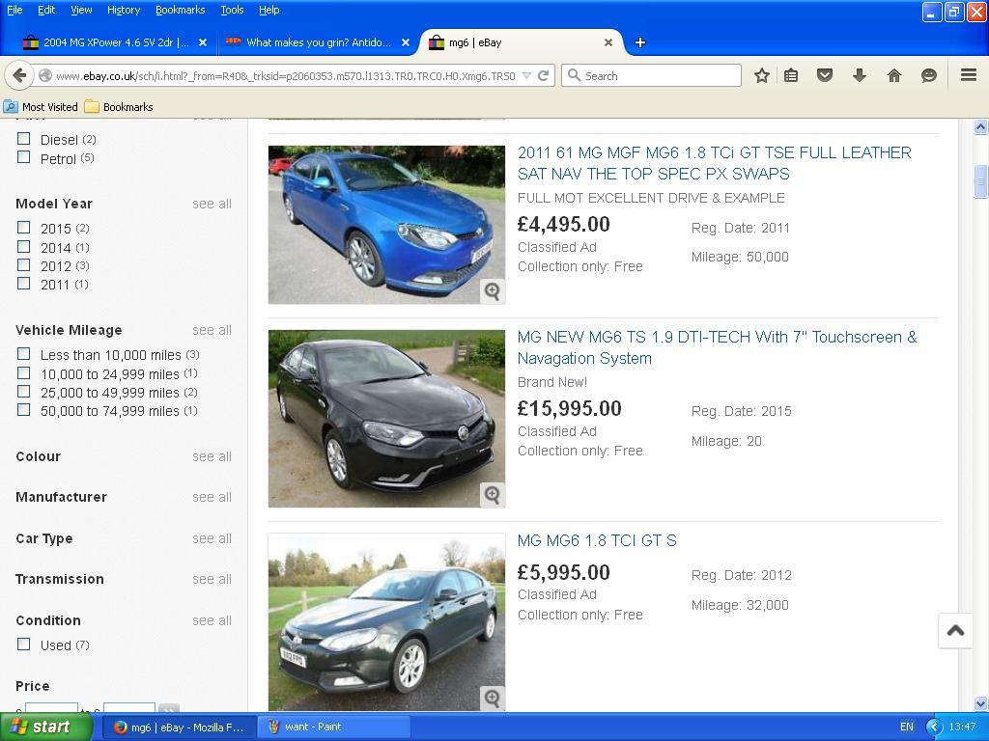The image size is (989, 741).
Task: Open the Downloads arrow icon
Action: tap(859, 75)
